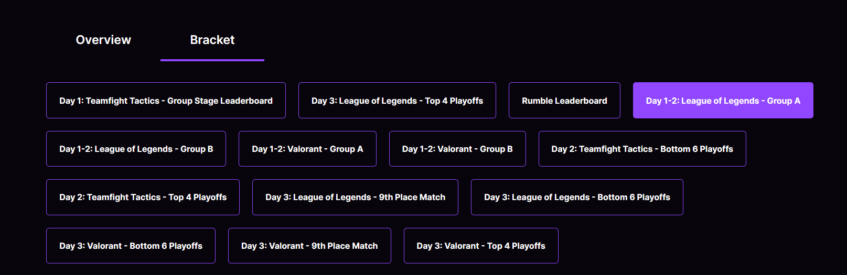Select the Bracket tab
Image resolution: width=847 pixels, height=275 pixels.
pyautogui.click(x=212, y=40)
